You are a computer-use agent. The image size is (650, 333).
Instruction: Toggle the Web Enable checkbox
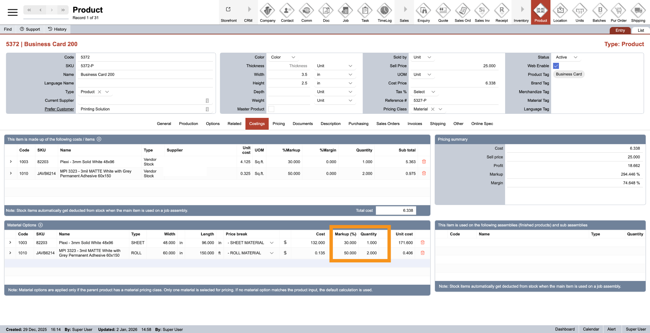click(556, 66)
